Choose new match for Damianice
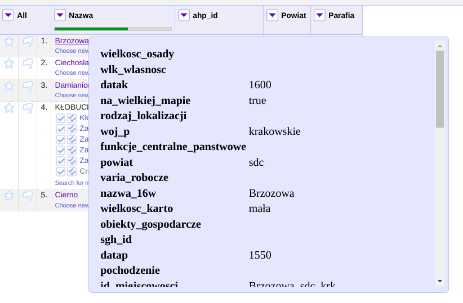 [x=72, y=95]
